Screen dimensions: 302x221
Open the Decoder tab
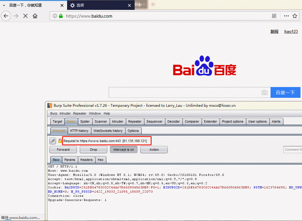click(x=173, y=121)
